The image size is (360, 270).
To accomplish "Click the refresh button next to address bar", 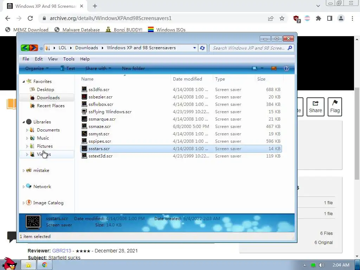I will pyautogui.click(x=202, y=48).
